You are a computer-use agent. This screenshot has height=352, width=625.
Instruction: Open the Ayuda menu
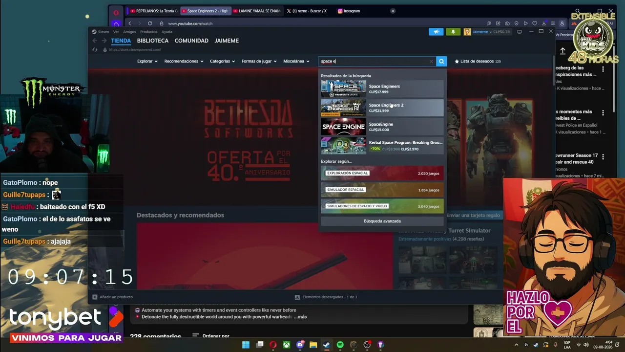167,32
